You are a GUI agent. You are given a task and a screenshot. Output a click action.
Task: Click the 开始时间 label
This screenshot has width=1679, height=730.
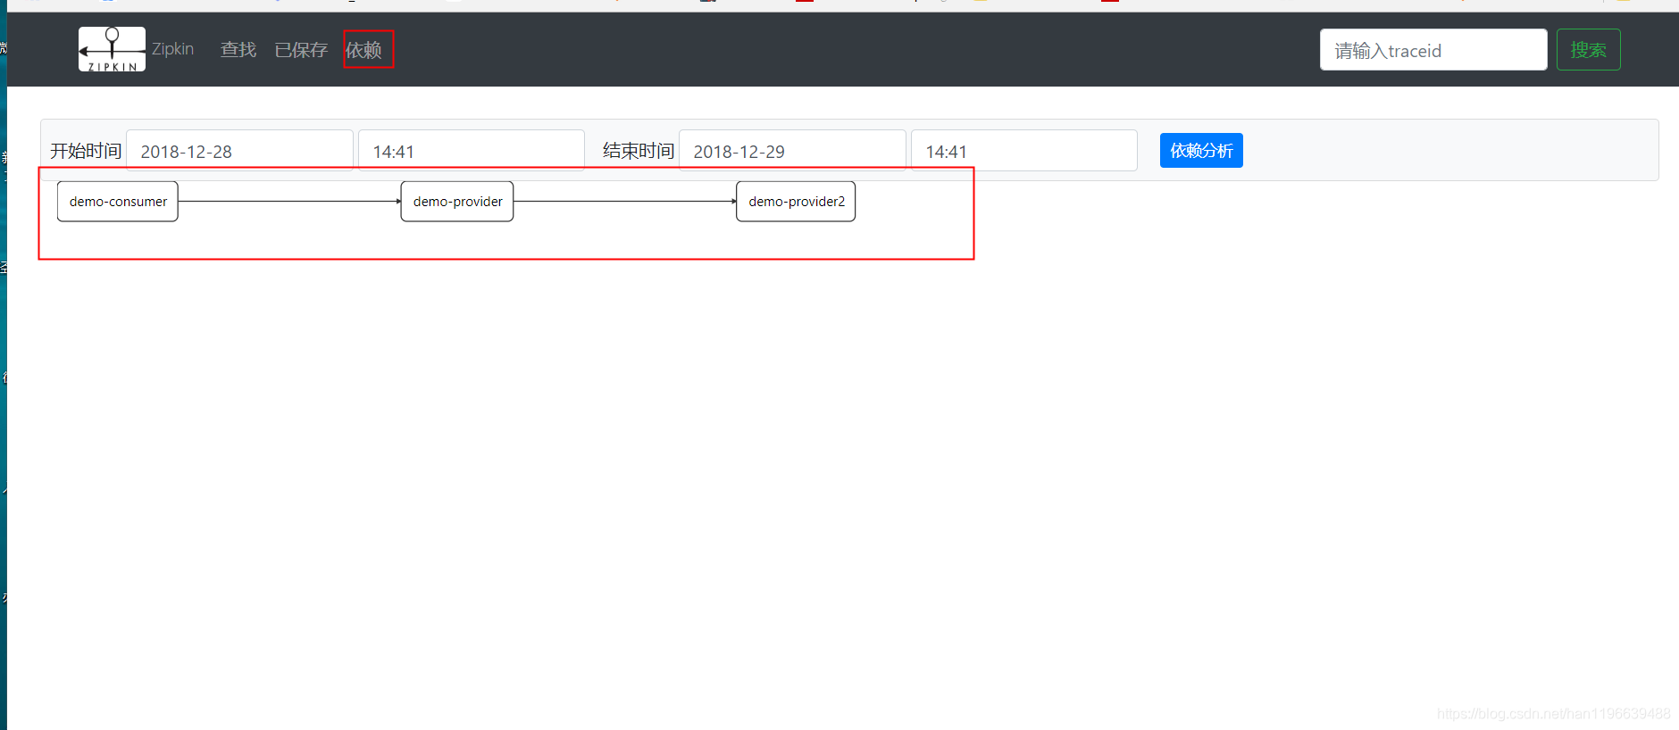click(x=86, y=151)
